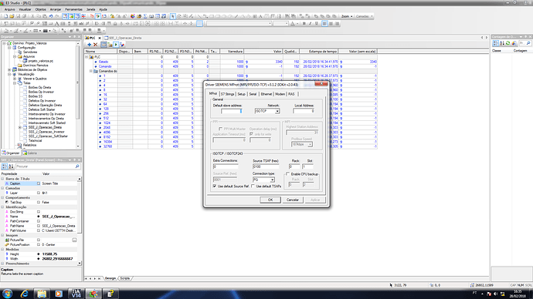Image resolution: width=533 pixels, height=299 pixels.
Task: Click the Open folder toolbar icon
Action: (x=12, y=16)
